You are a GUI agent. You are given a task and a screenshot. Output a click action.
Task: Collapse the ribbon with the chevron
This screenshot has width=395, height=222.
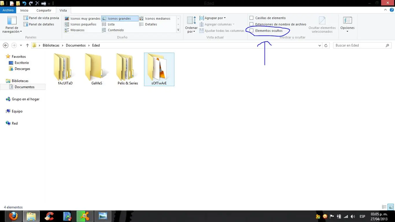tap(385, 10)
